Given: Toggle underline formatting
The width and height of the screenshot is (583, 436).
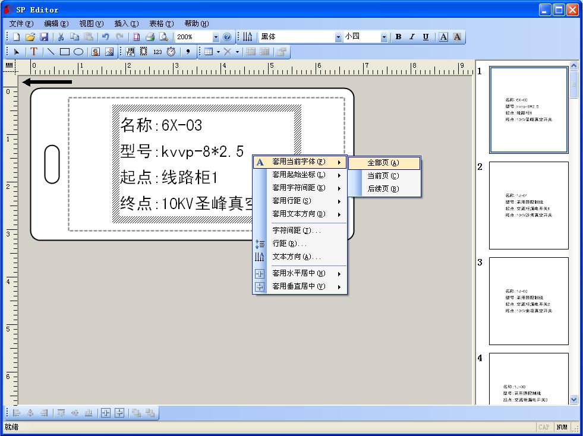Looking at the screenshot, I should [425, 37].
